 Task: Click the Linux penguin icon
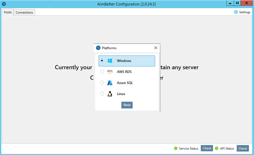click(110, 94)
